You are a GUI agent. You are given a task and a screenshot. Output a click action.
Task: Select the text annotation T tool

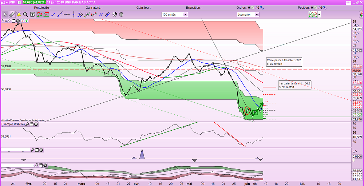click(x=32, y=15)
